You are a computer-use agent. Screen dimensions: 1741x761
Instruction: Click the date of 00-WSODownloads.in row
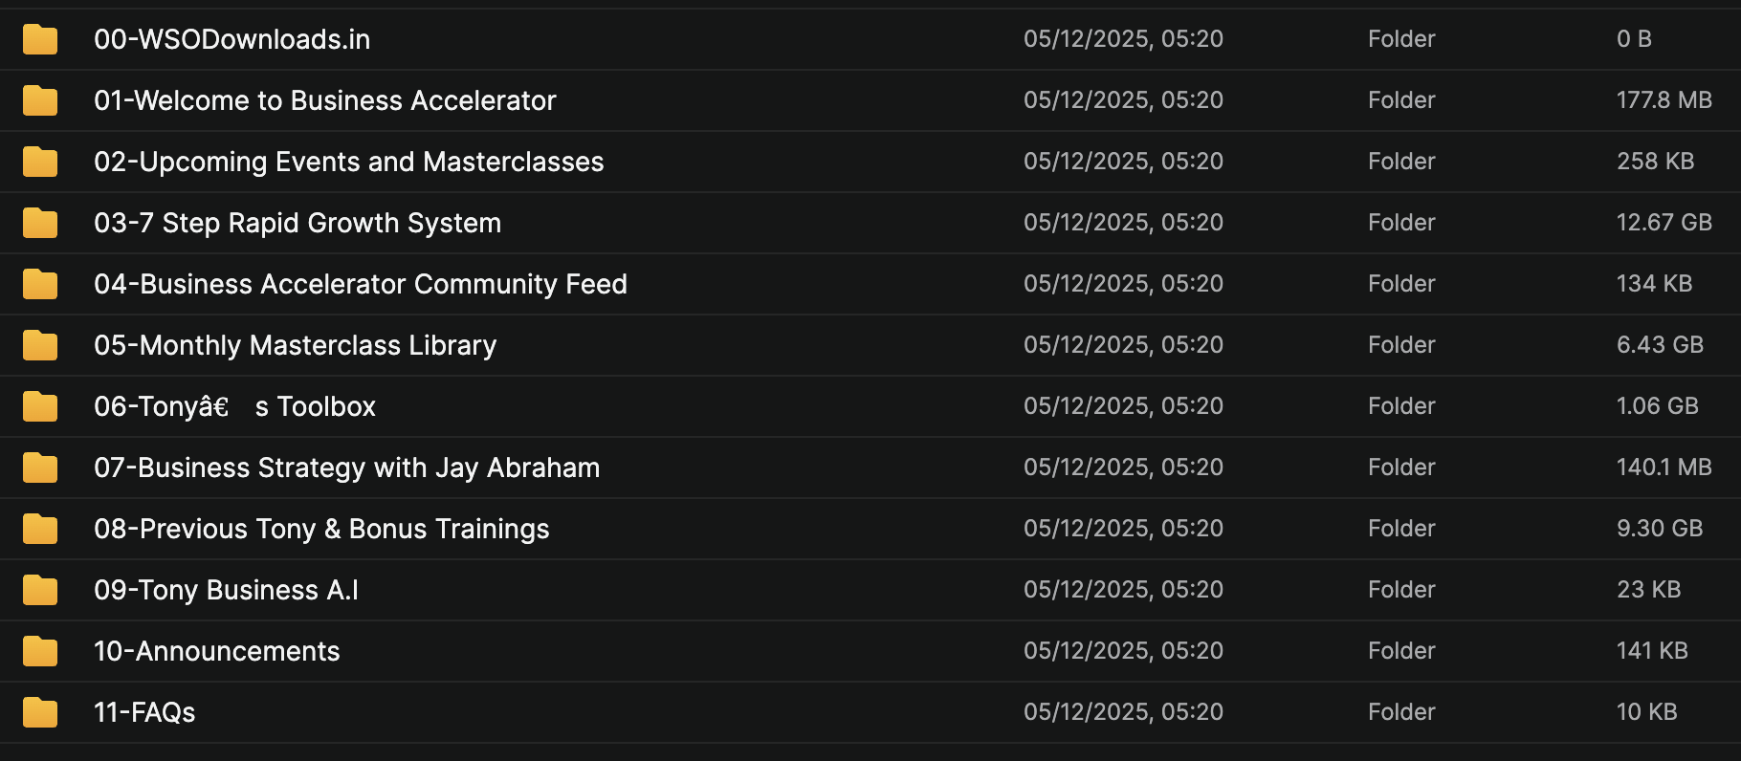coord(1123,39)
